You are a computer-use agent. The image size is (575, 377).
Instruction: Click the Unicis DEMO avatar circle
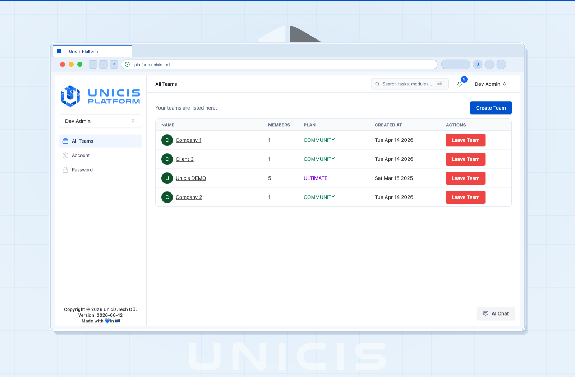click(167, 178)
